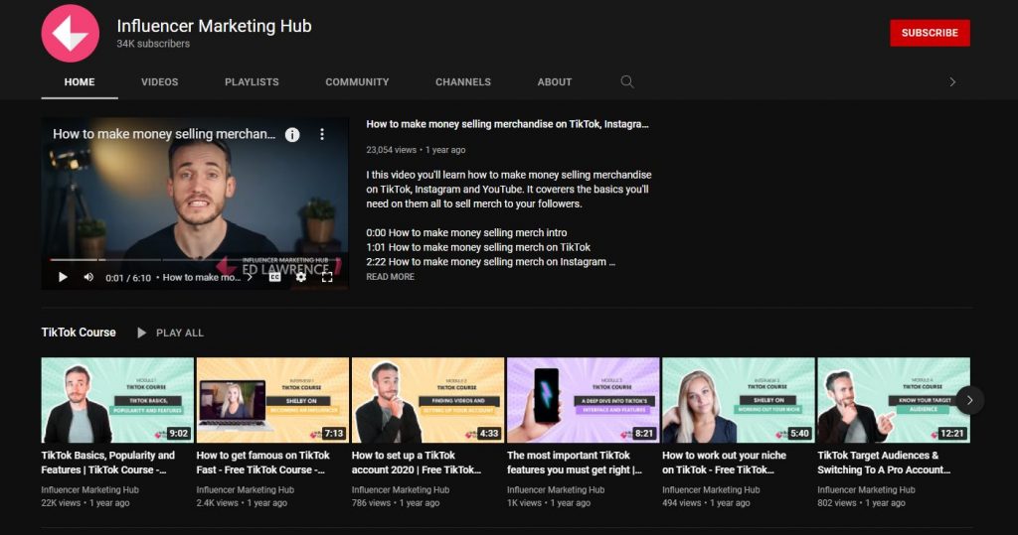Click the '34K subscribers' text
The width and height of the screenshot is (1018, 535).
153,44
